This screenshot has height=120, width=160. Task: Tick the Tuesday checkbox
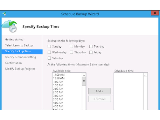tap(91, 47)
